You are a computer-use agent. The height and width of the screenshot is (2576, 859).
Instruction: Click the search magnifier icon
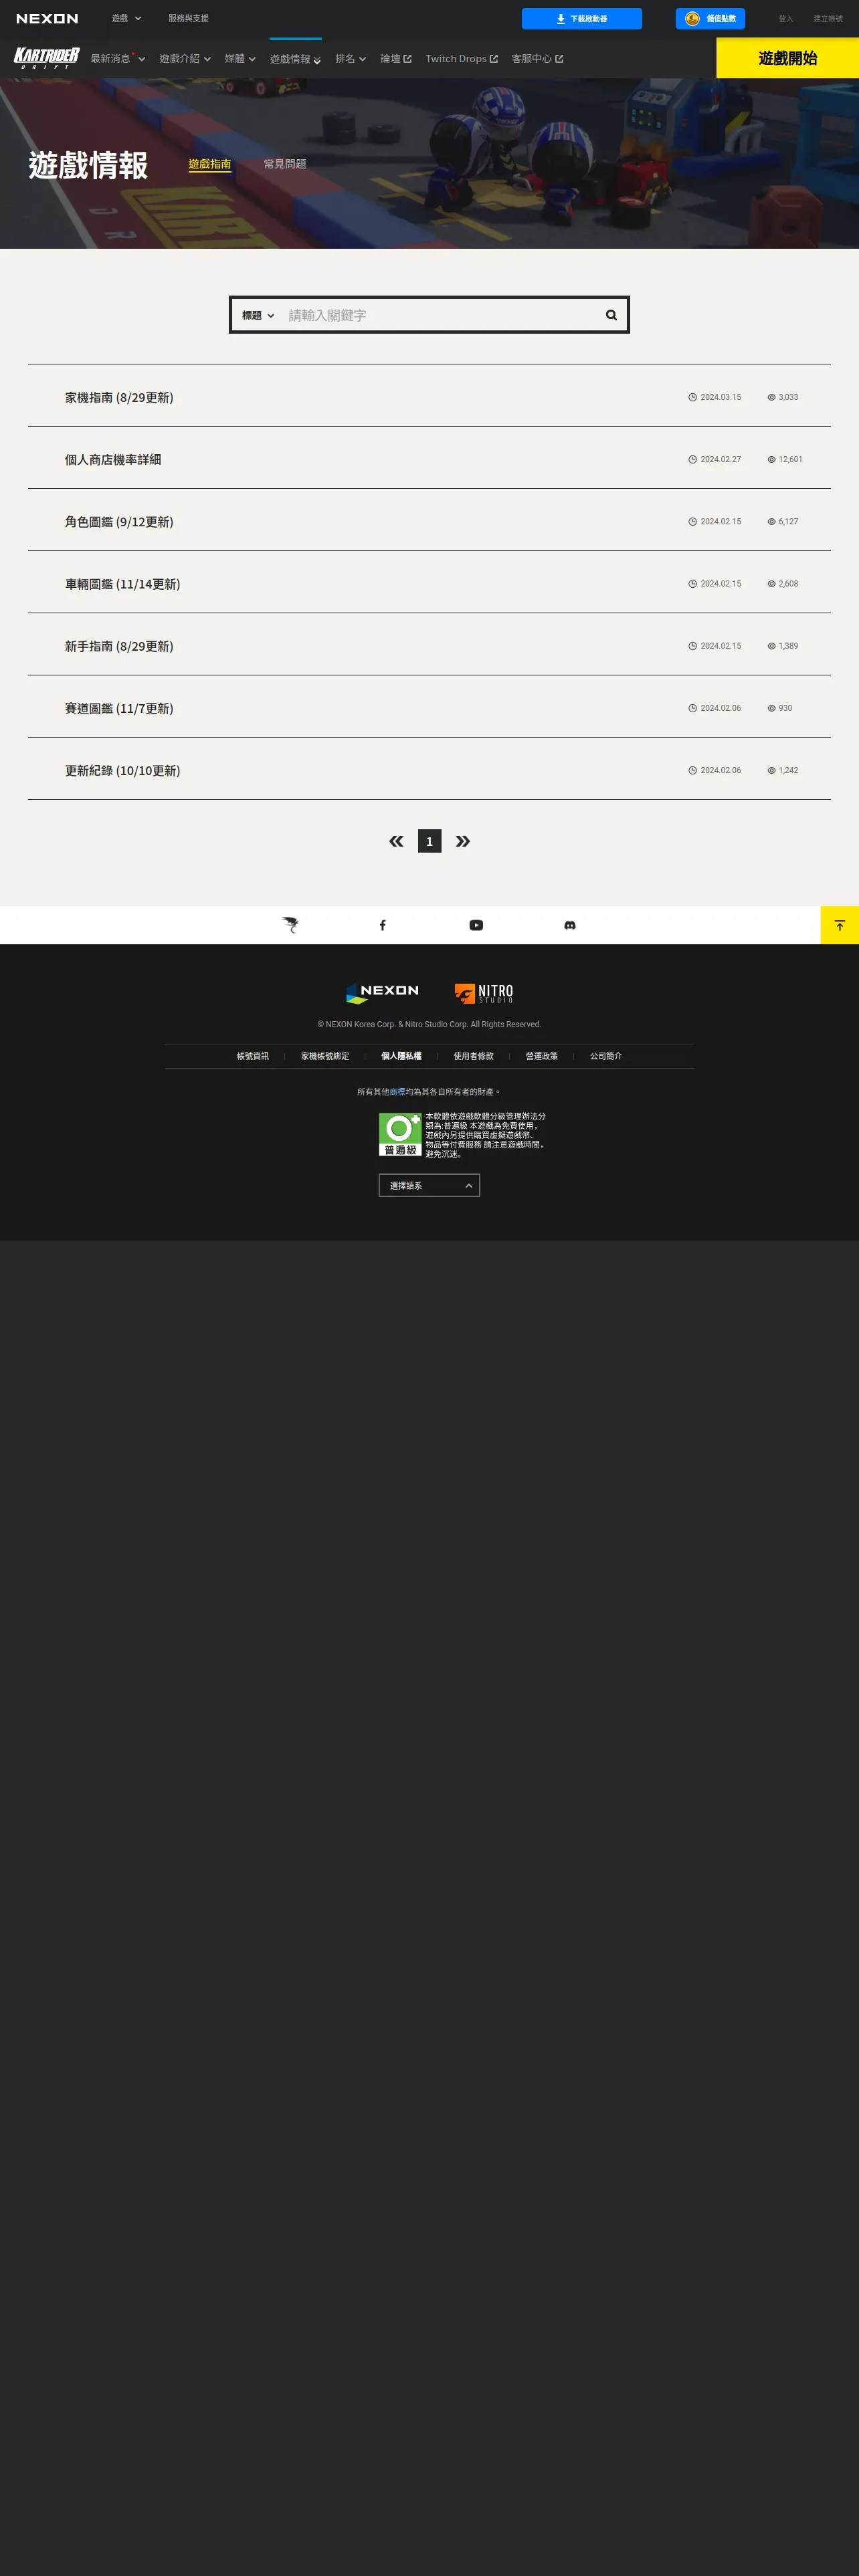(611, 315)
